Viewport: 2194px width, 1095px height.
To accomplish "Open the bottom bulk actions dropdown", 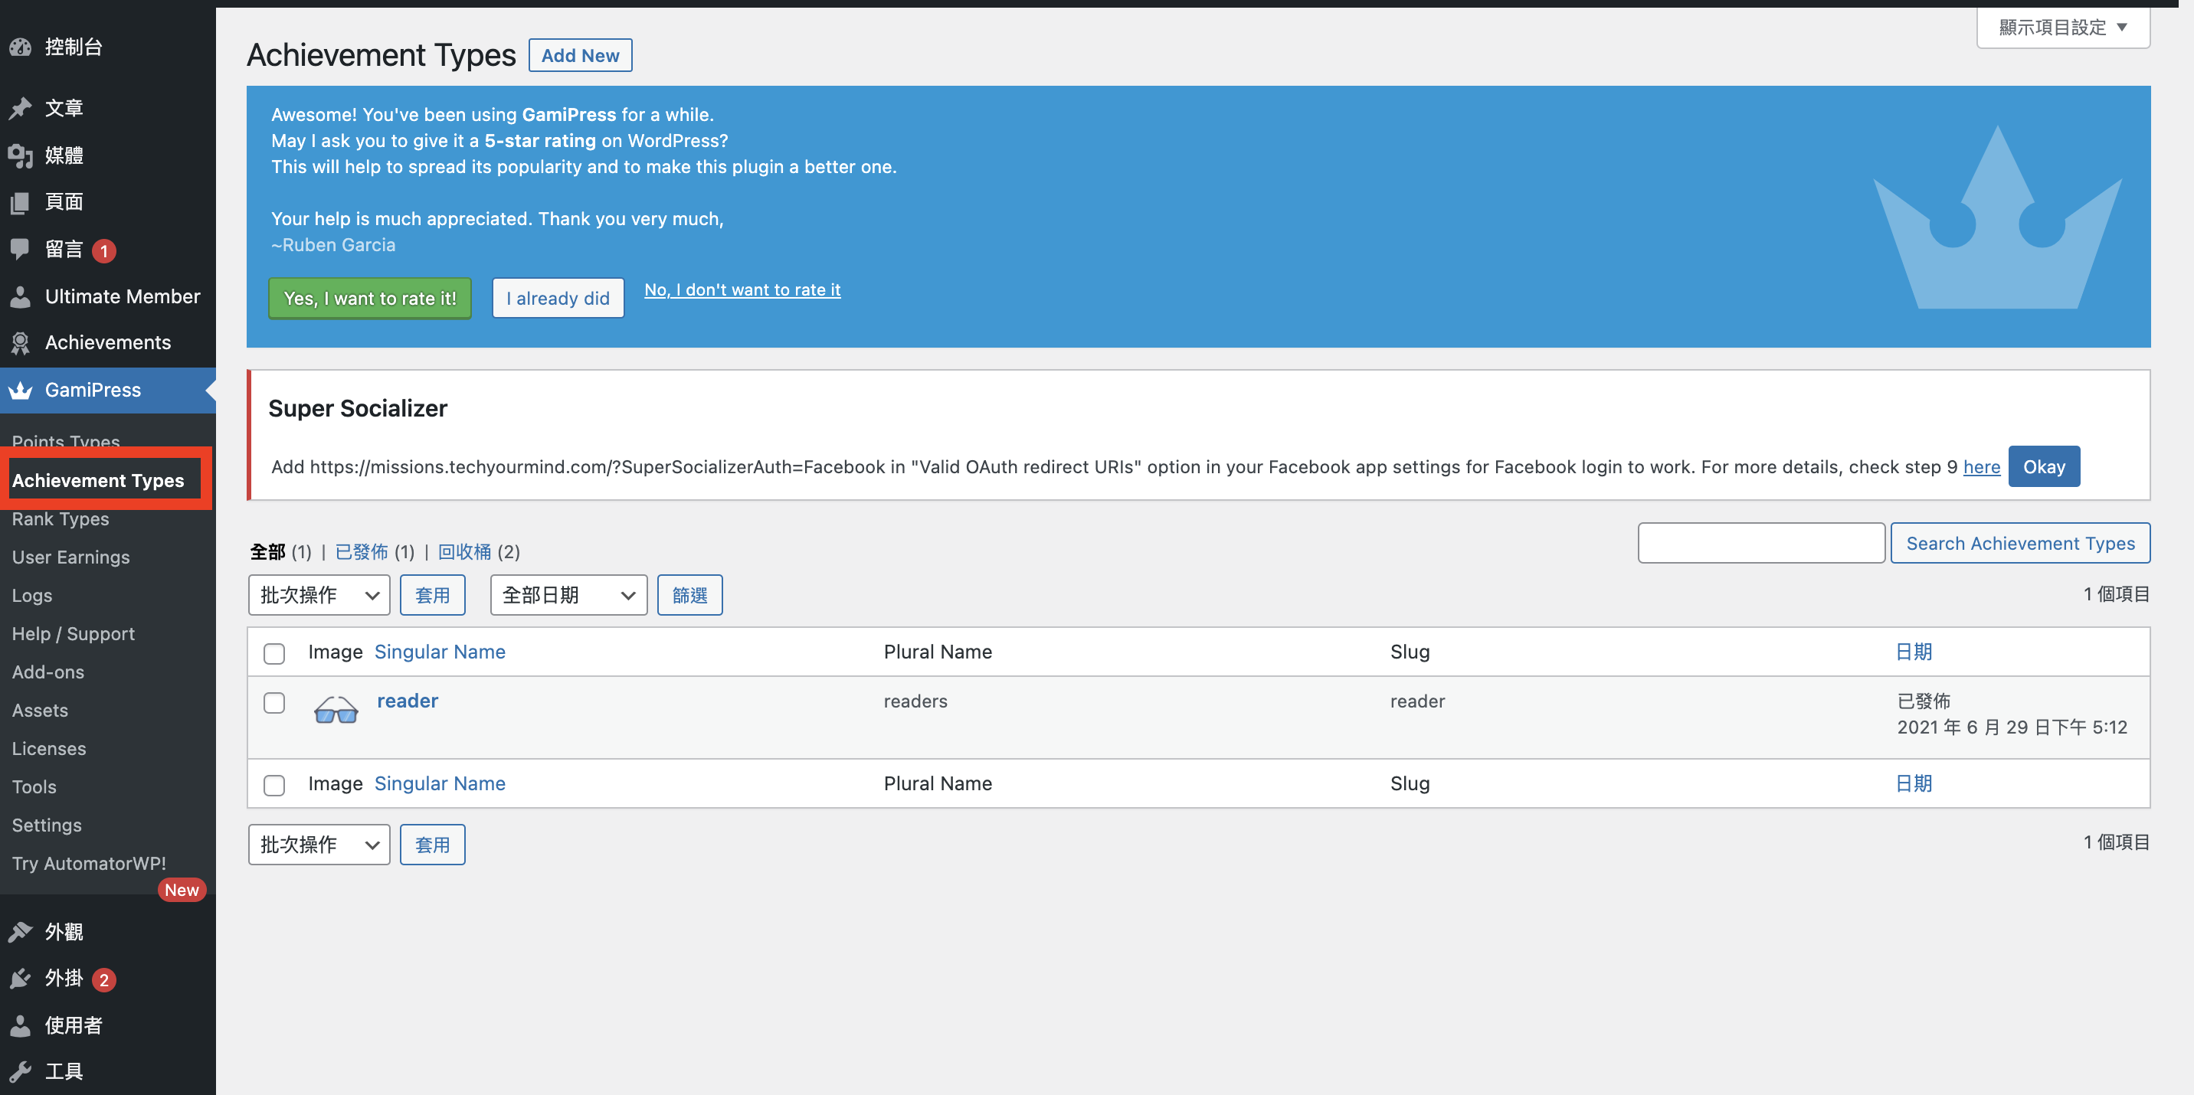I will (x=319, y=844).
